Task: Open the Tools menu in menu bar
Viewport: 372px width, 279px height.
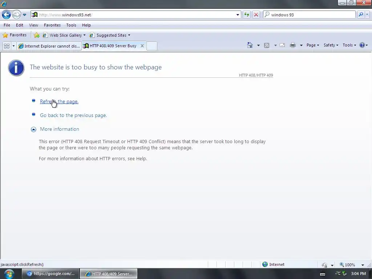Action: point(71,25)
